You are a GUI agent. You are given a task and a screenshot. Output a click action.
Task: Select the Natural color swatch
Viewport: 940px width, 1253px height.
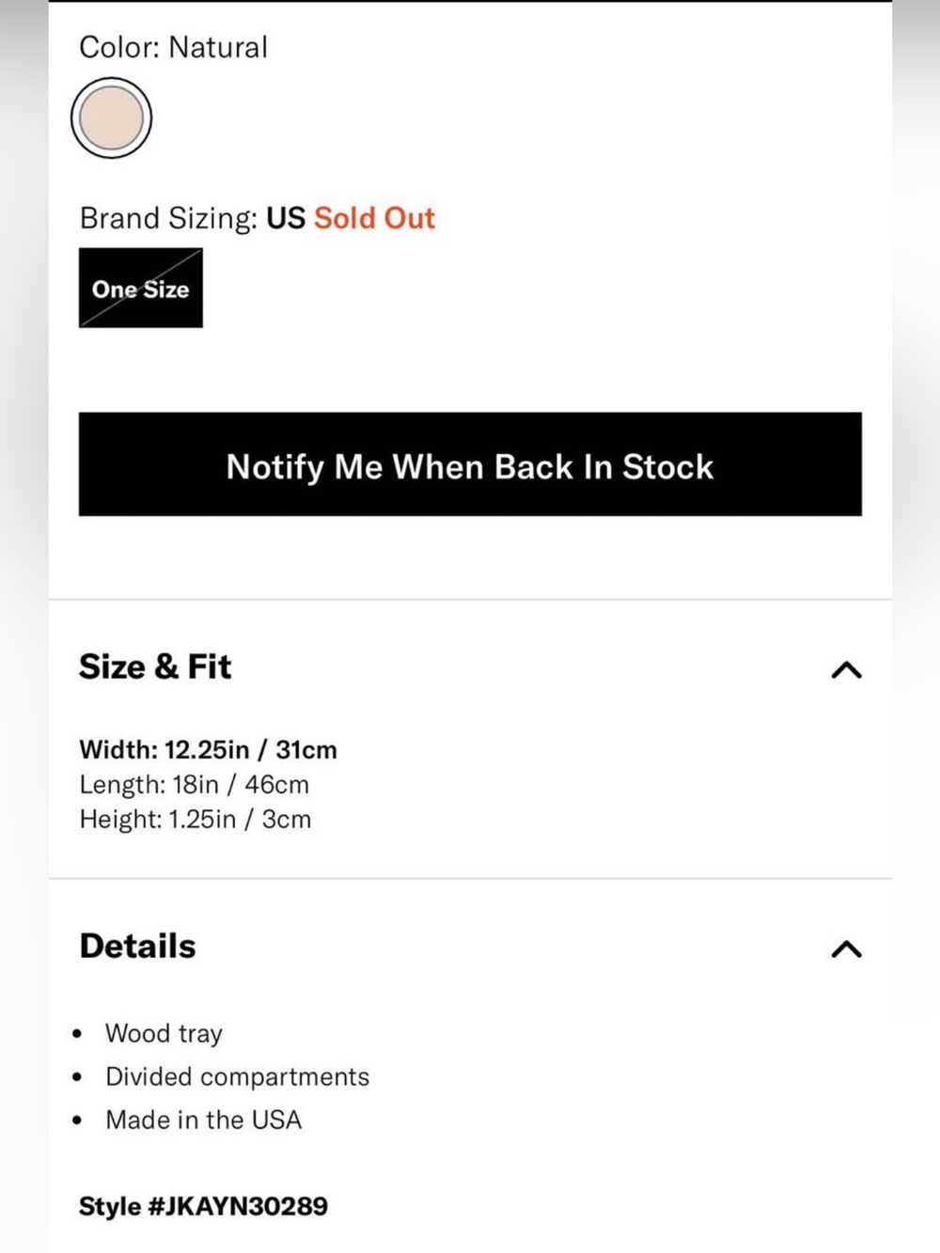pyautogui.click(x=111, y=117)
